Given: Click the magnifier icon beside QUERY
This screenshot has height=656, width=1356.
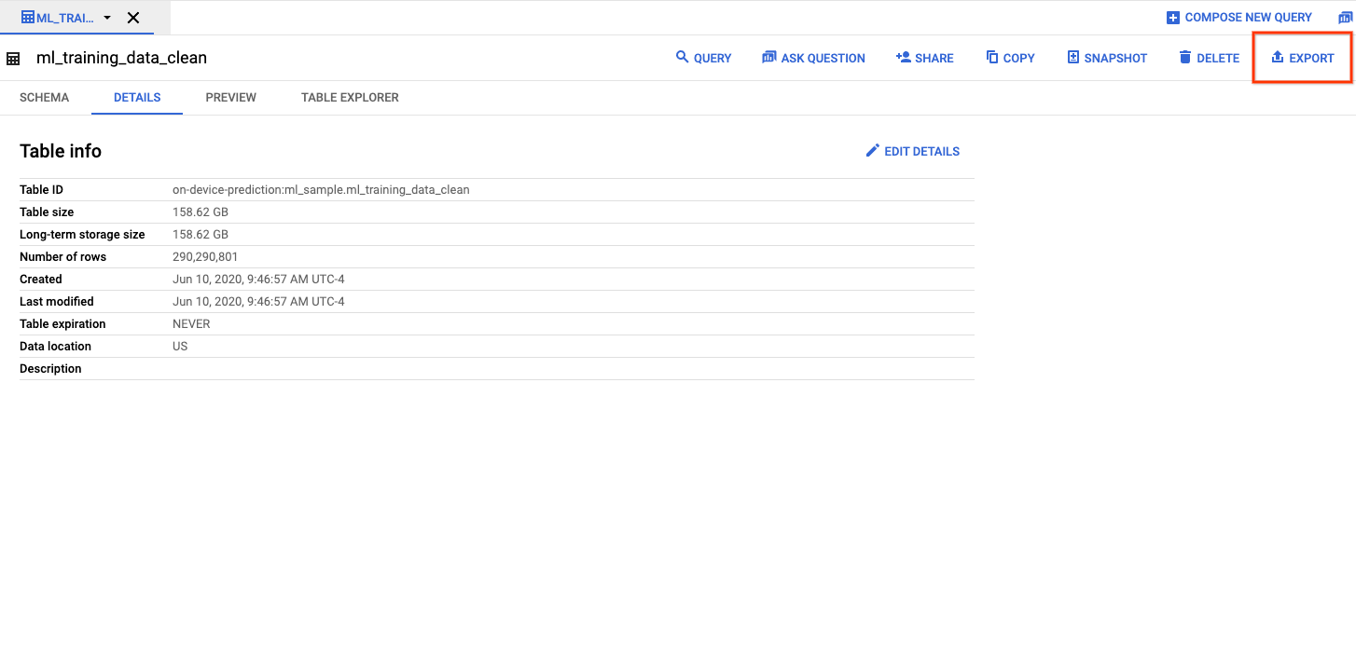Looking at the screenshot, I should tap(682, 58).
